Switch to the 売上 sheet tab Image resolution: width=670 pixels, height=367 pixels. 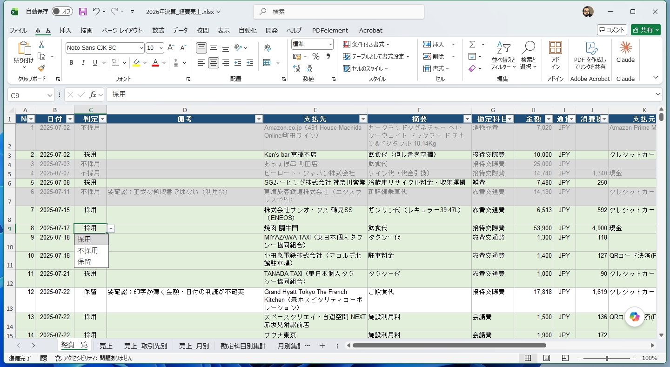point(106,346)
